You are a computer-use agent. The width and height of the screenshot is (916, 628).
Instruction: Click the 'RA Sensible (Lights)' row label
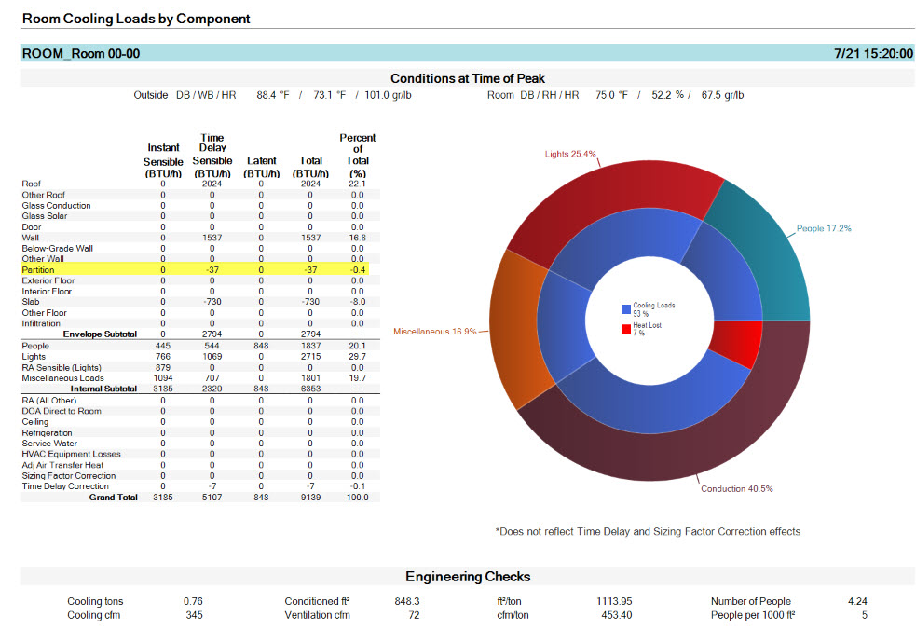(x=62, y=367)
